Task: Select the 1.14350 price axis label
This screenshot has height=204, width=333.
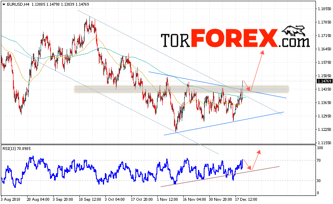Action: pyautogui.click(x=324, y=89)
